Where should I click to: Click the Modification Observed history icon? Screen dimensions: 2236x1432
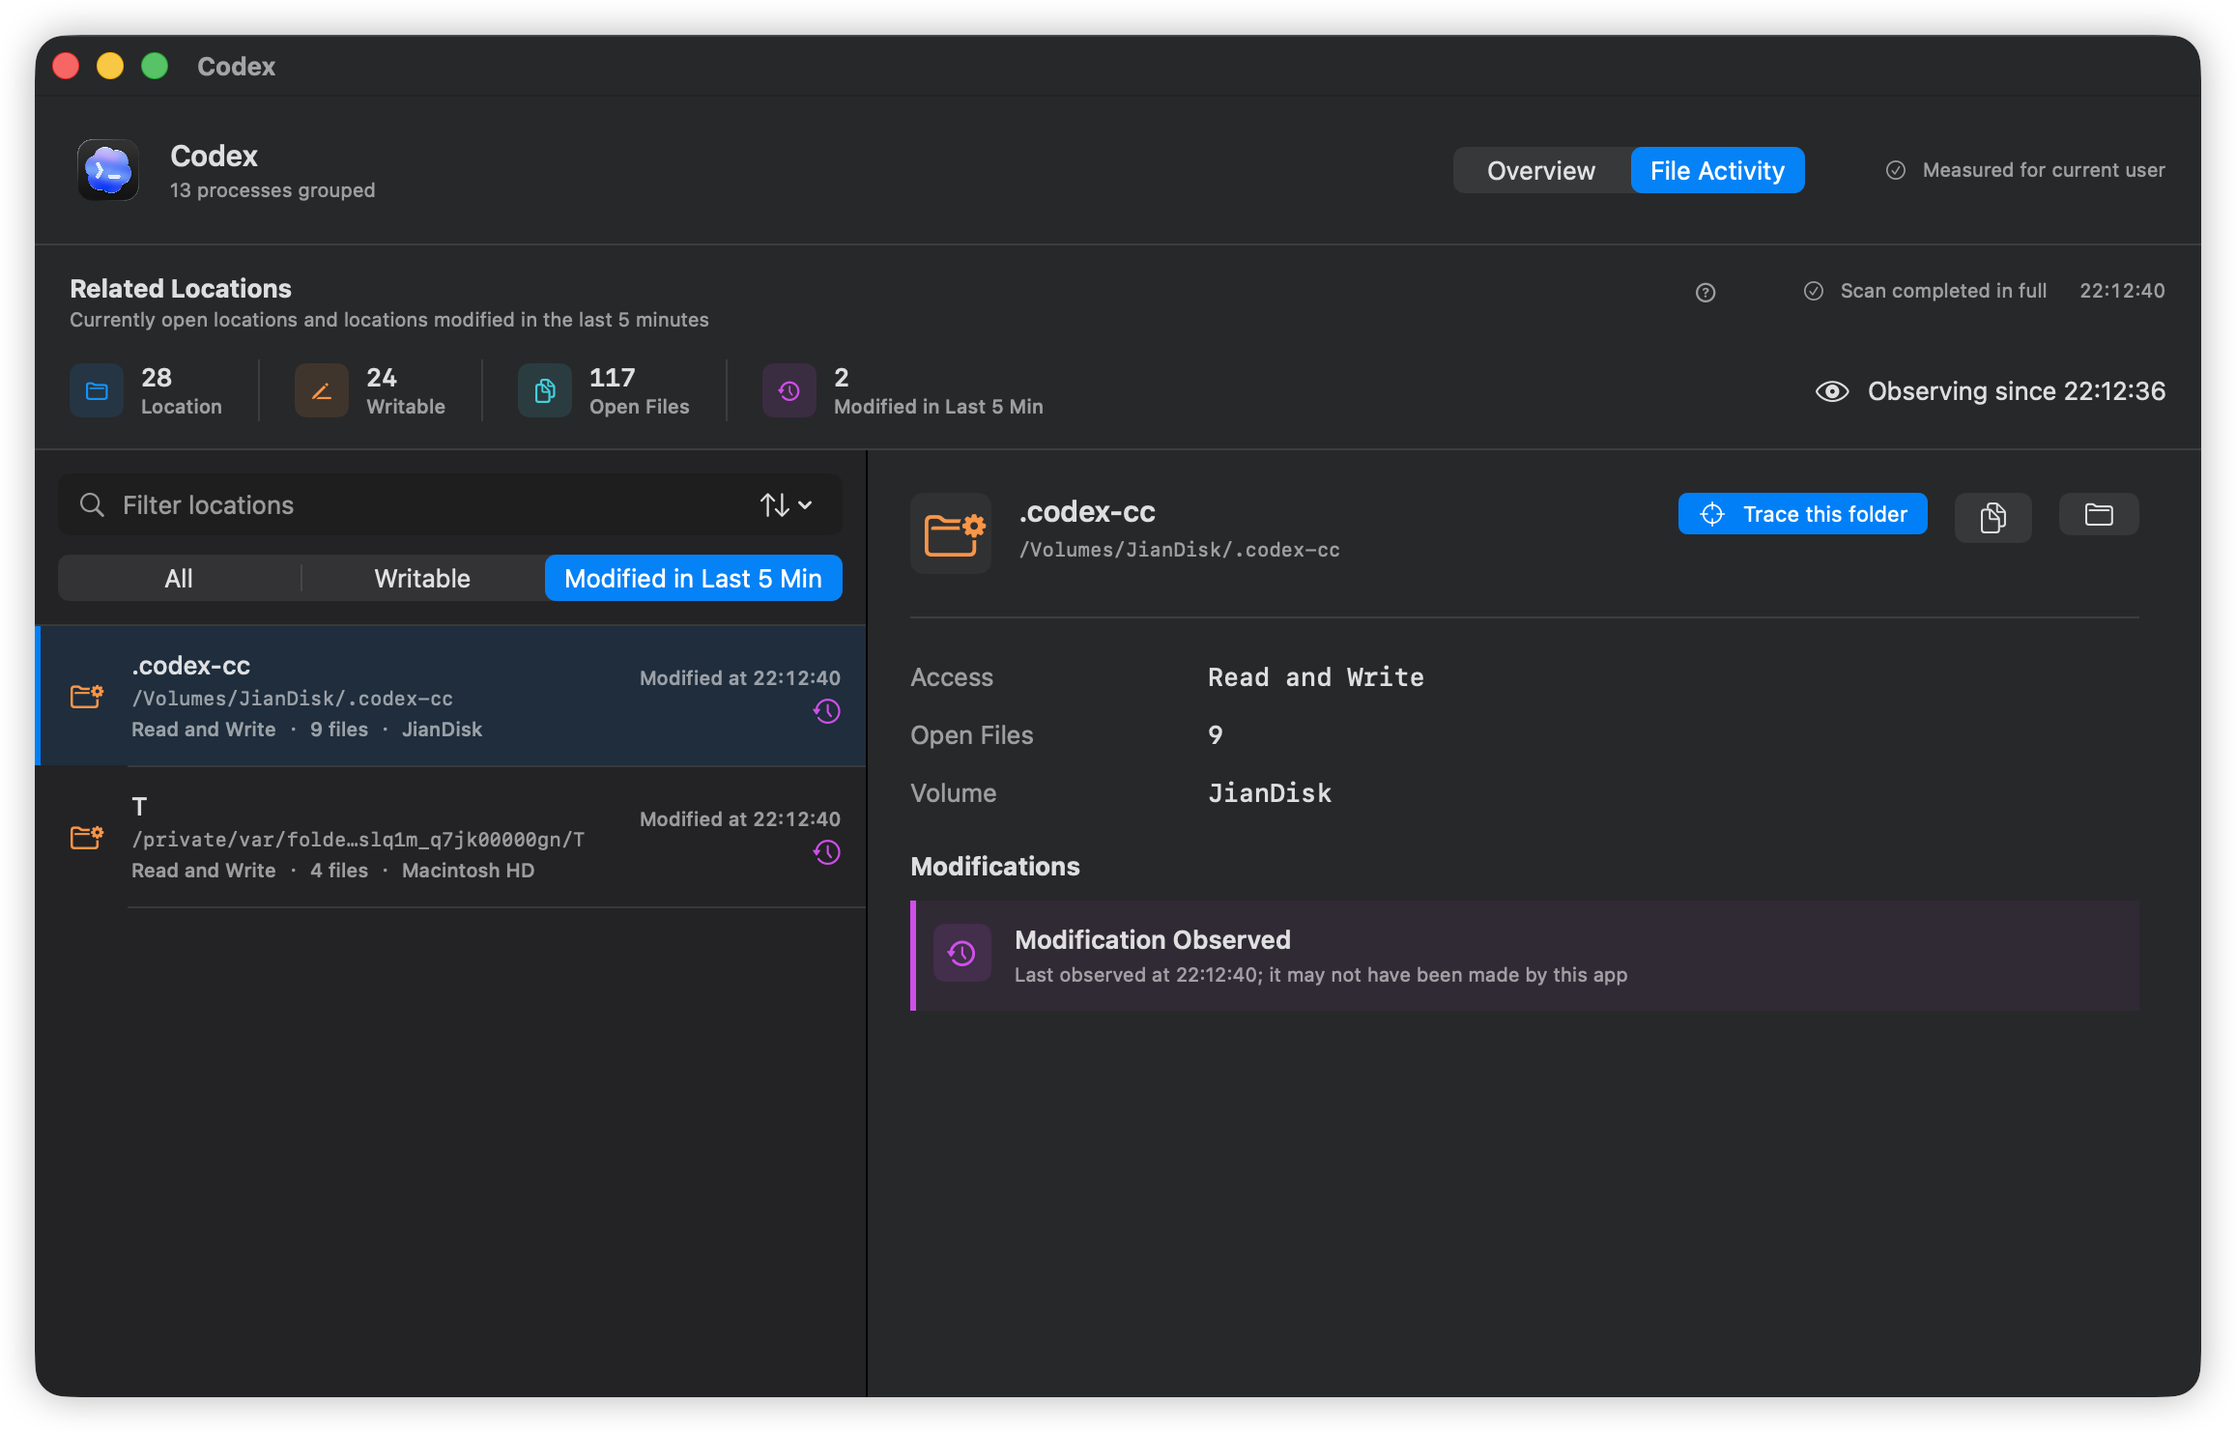coord(962,954)
